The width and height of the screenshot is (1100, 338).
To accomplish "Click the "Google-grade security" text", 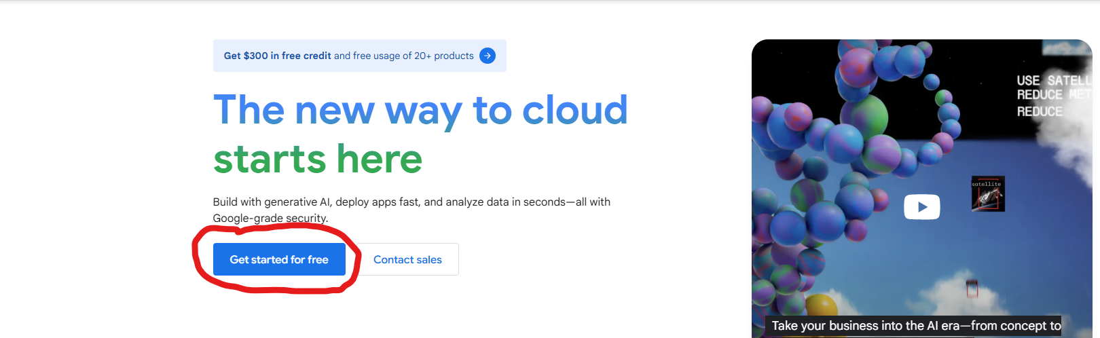I will tap(270, 218).
